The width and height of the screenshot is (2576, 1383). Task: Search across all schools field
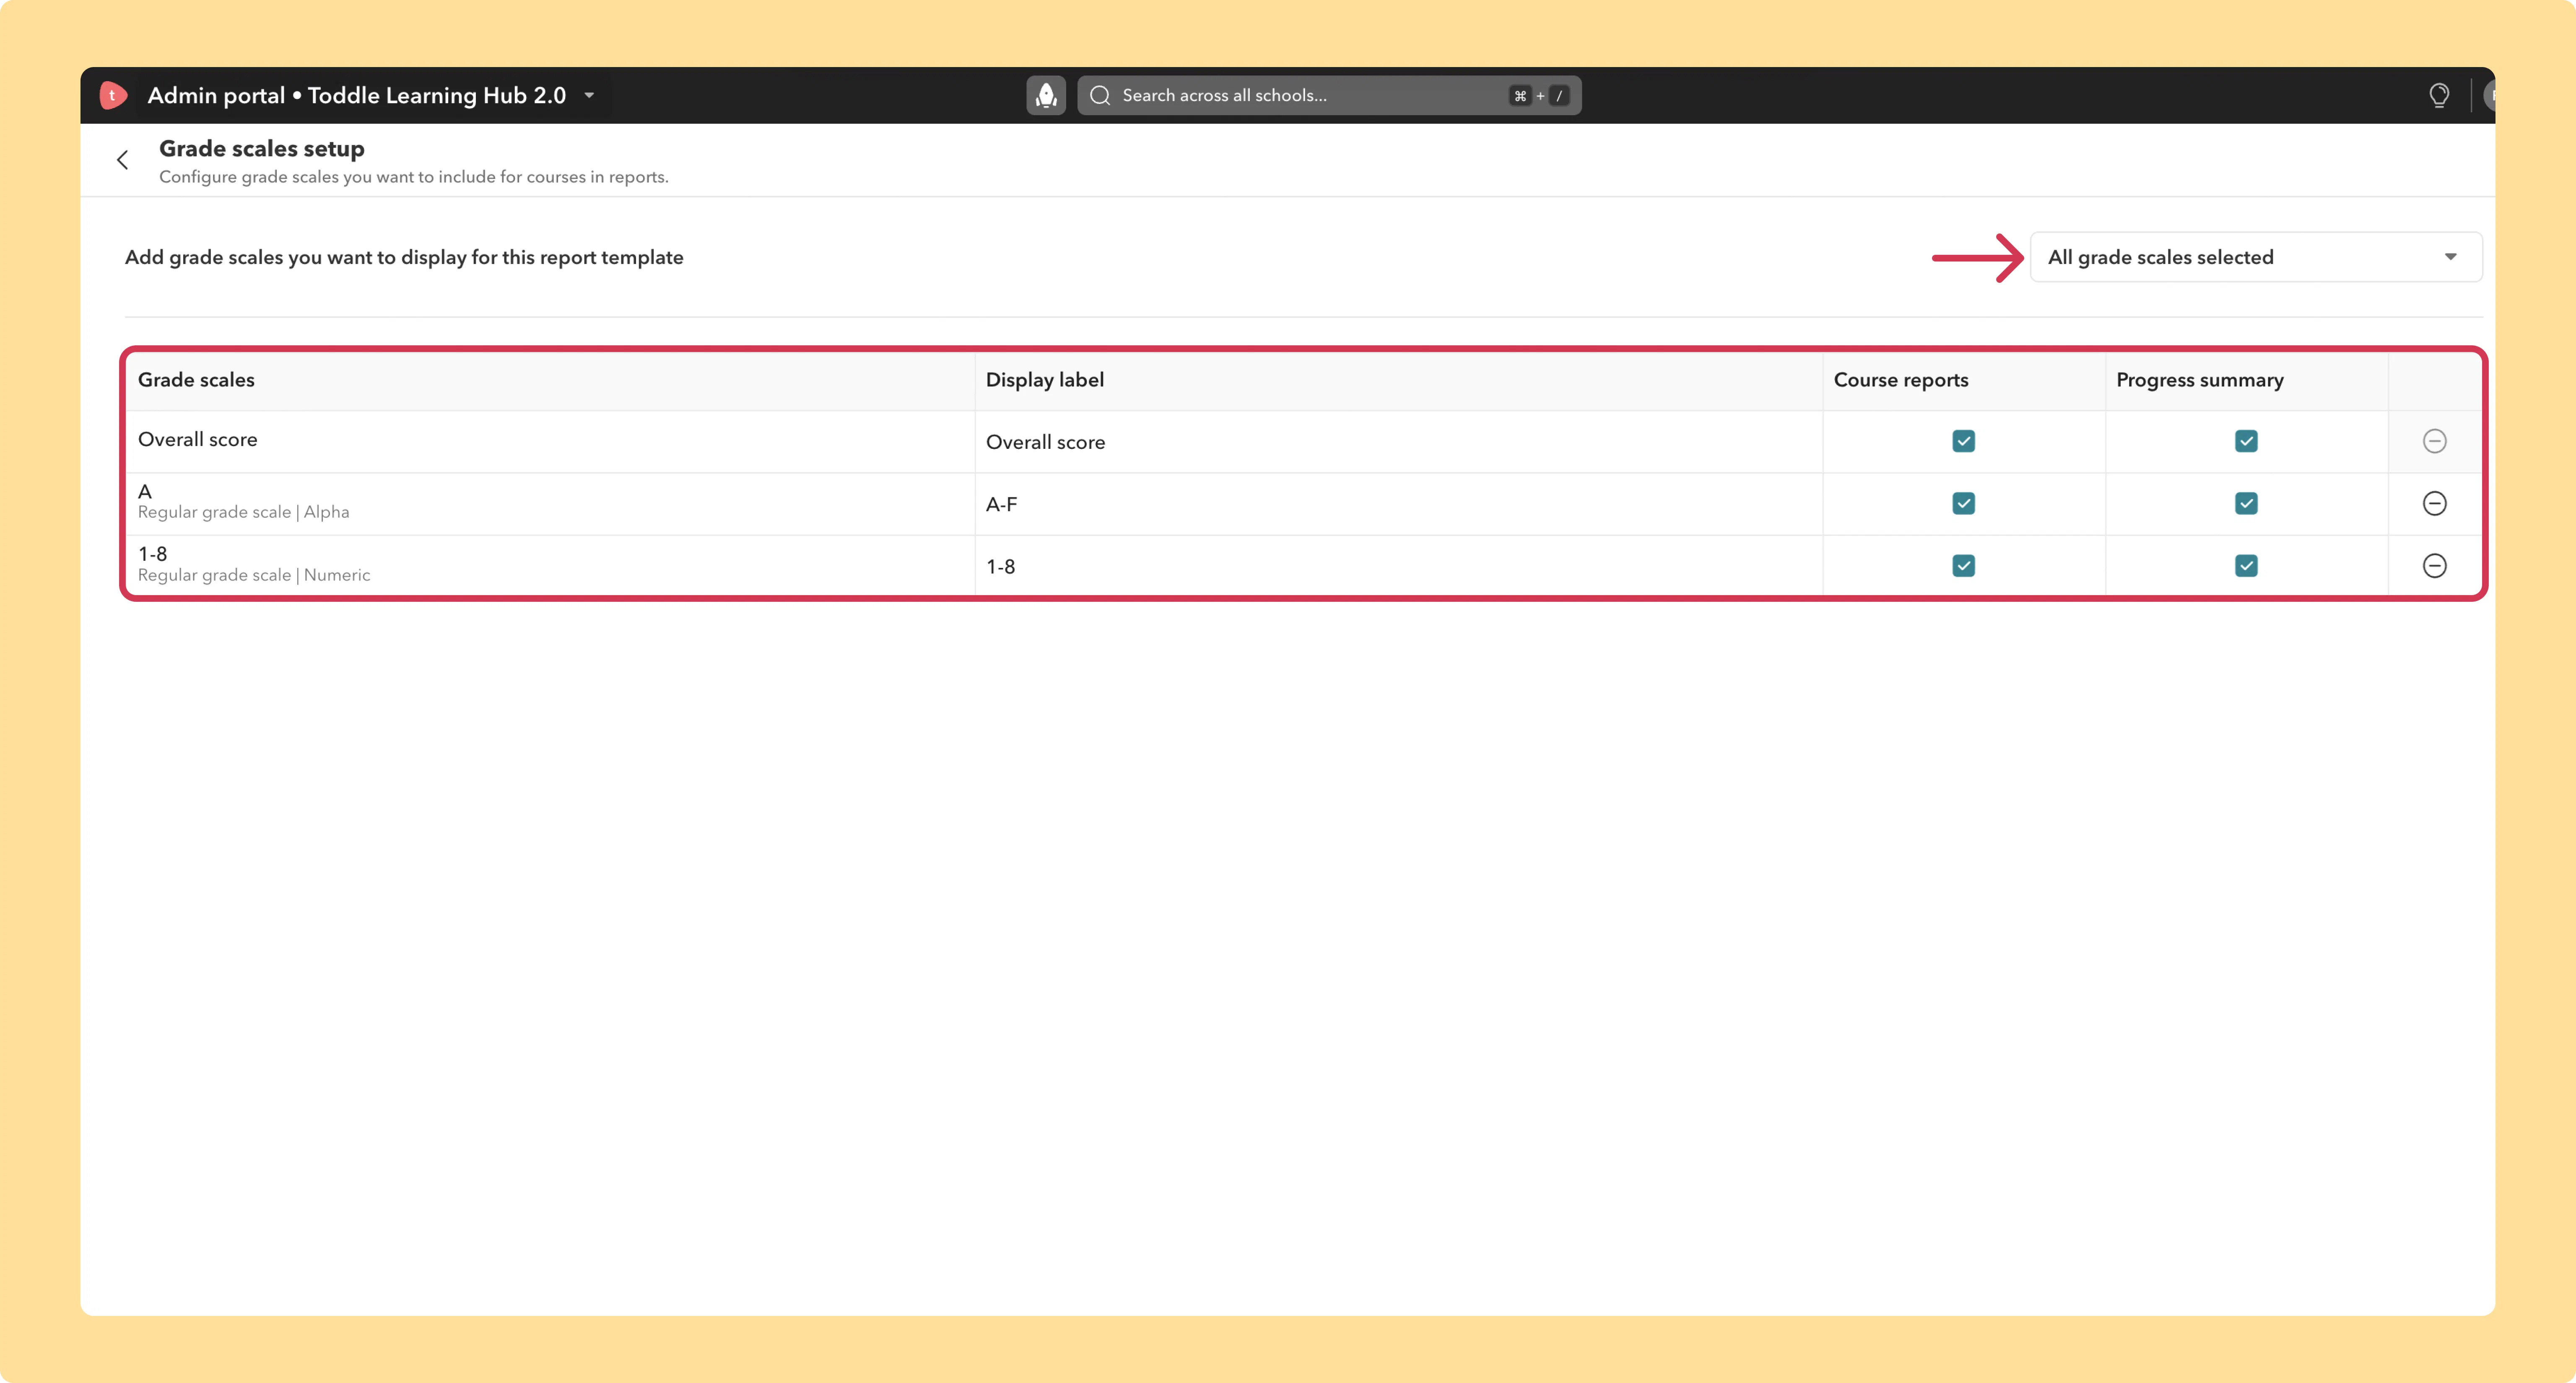pyautogui.click(x=1329, y=95)
